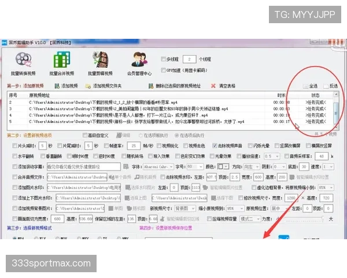Click the 时长 column header
This screenshot has height=278, width=347.
coord(281,96)
